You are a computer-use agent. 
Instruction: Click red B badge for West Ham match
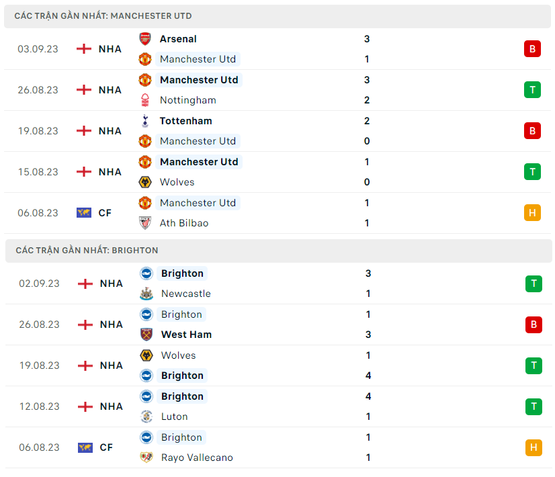coord(533,324)
